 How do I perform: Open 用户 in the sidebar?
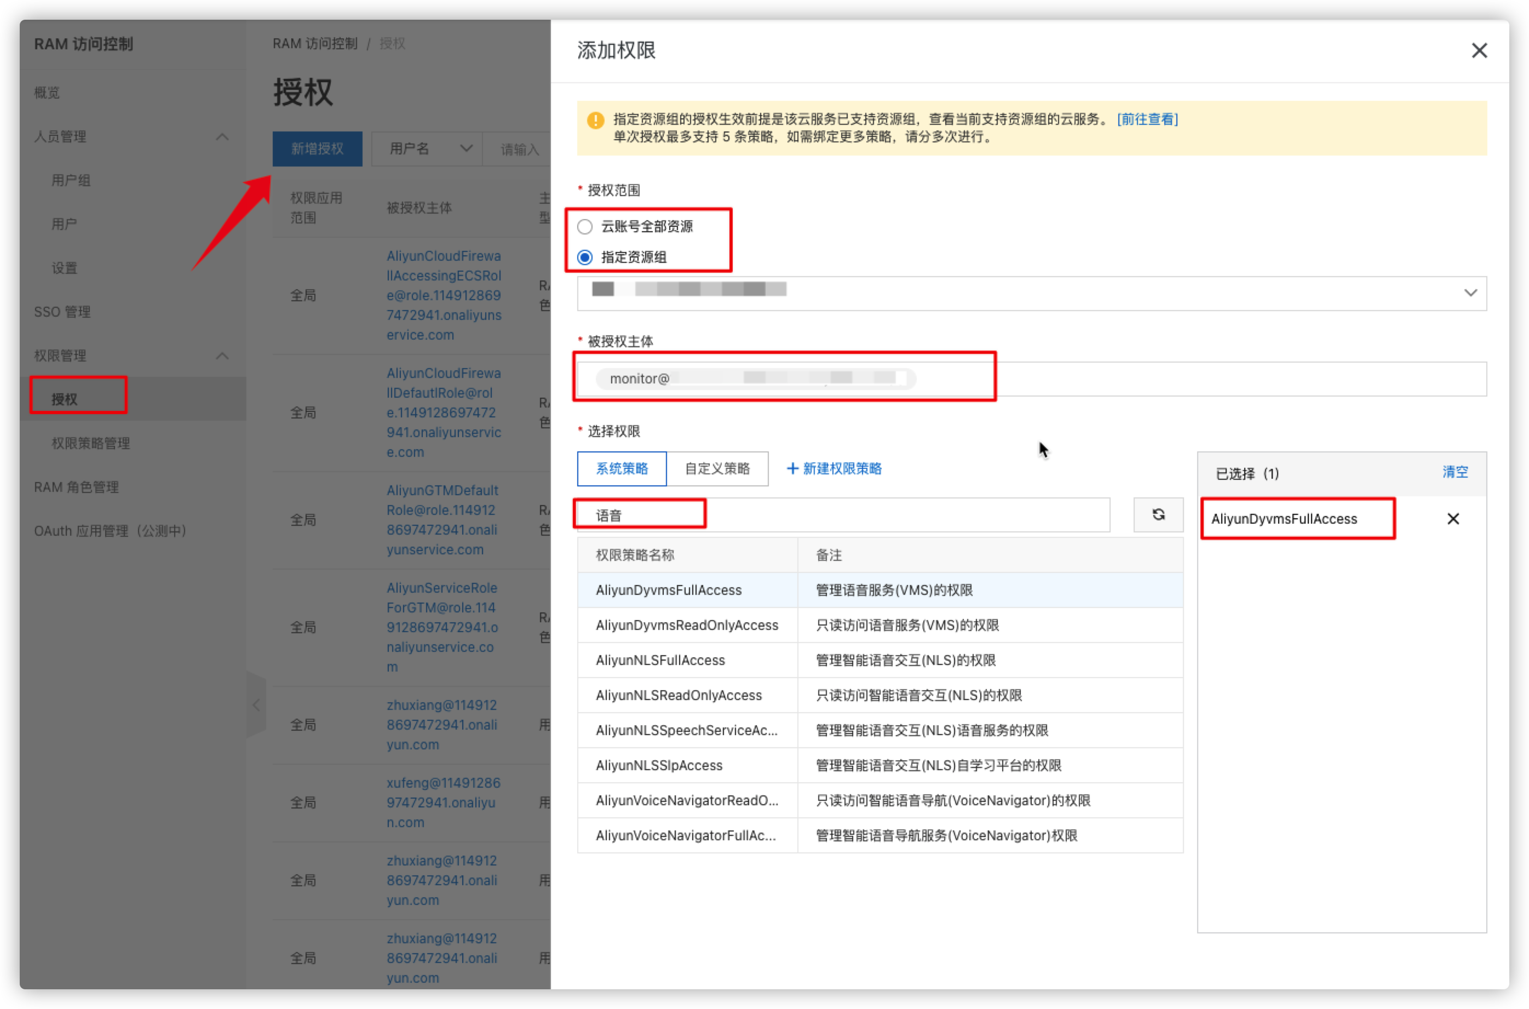click(x=64, y=224)
